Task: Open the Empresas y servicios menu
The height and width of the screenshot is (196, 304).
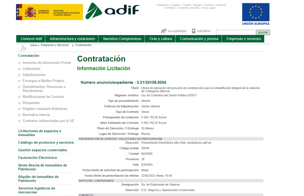Action: [x=244, y=39]
